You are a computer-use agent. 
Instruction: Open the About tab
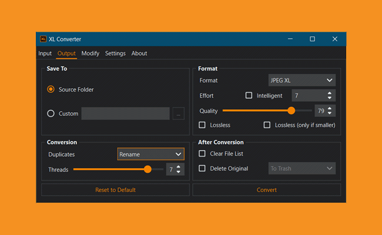pos(139,53)
